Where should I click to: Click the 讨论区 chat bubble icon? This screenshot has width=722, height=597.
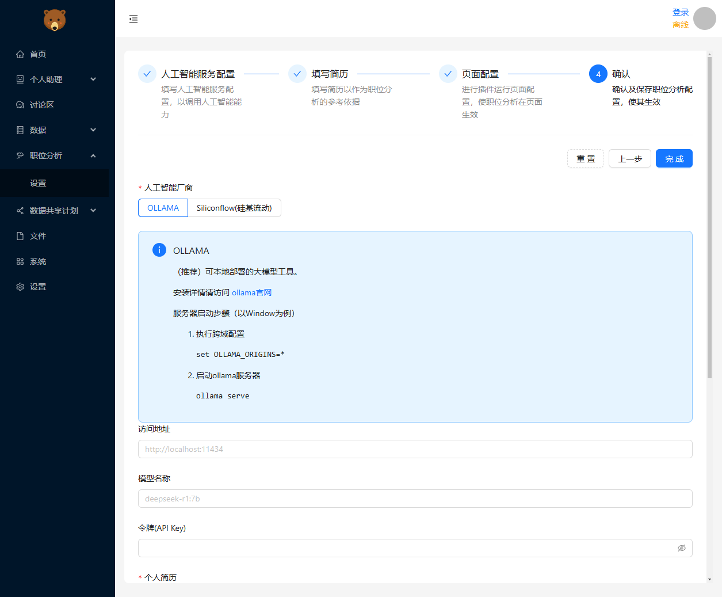[20, 105]
